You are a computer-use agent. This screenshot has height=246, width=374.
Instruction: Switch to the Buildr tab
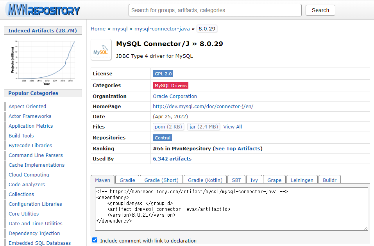pyautogui.click(x=329, y=180)
